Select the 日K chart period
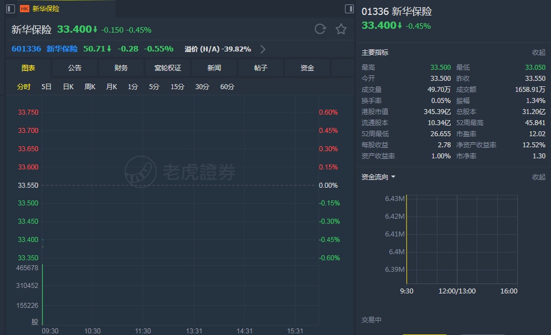Viewport: 551px width, 335px height. [68, 87]
